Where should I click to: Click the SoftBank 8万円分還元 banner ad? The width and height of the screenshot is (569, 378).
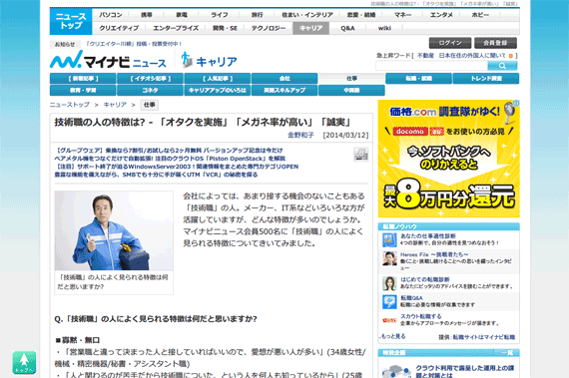(449, 159)
